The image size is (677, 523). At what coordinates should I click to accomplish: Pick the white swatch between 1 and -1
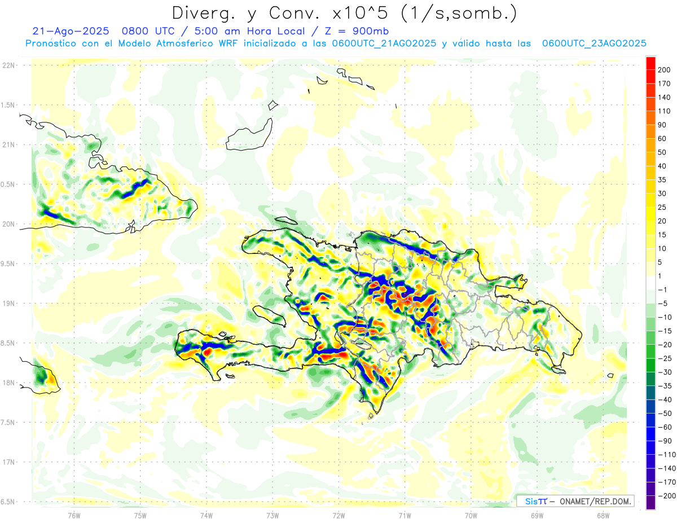(x=650, y=283)
